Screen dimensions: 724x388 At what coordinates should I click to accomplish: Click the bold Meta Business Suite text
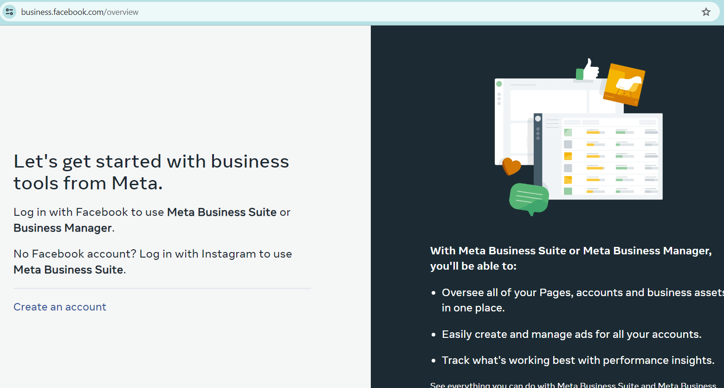[x=221, y=212]
